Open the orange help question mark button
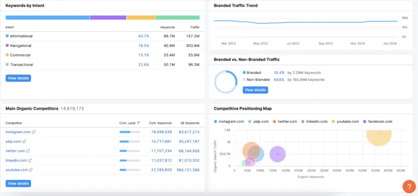Screen dimensions: 418x196 click(409, 186)
